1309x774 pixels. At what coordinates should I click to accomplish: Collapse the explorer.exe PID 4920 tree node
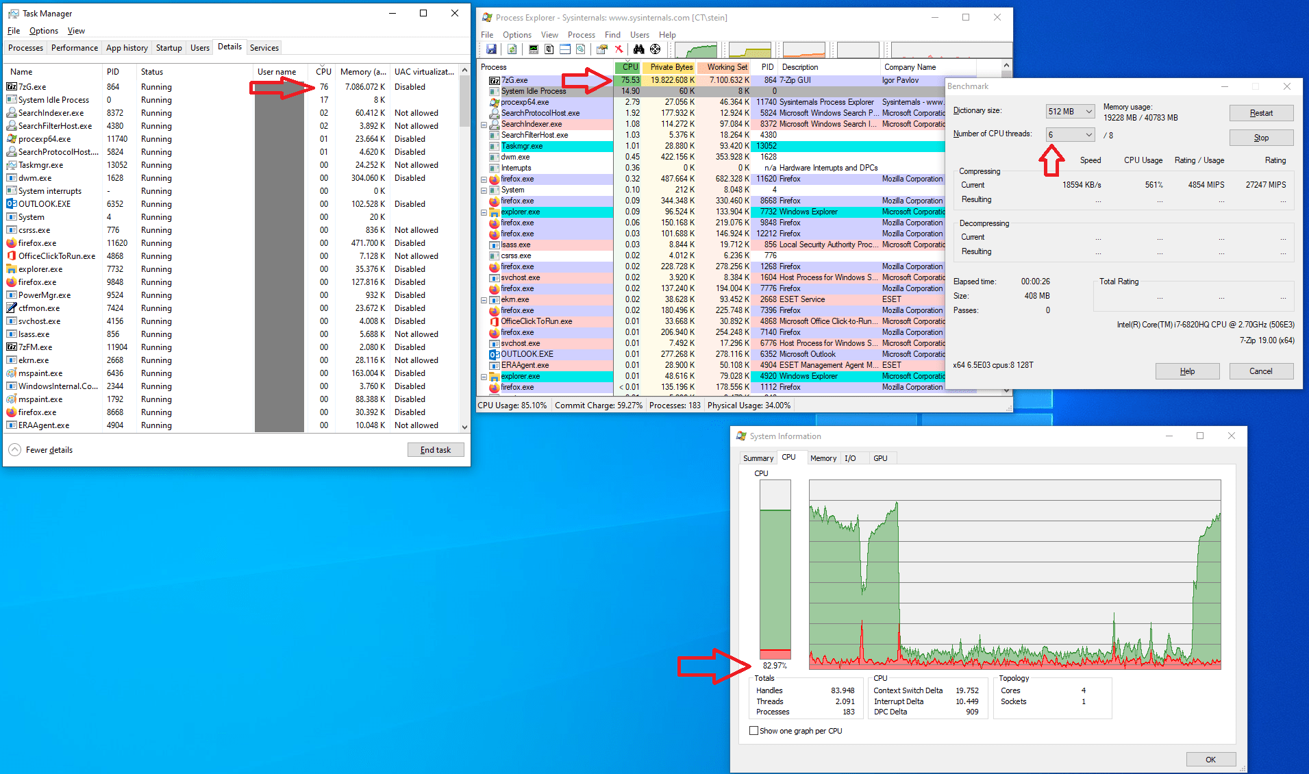pos(484,377)
